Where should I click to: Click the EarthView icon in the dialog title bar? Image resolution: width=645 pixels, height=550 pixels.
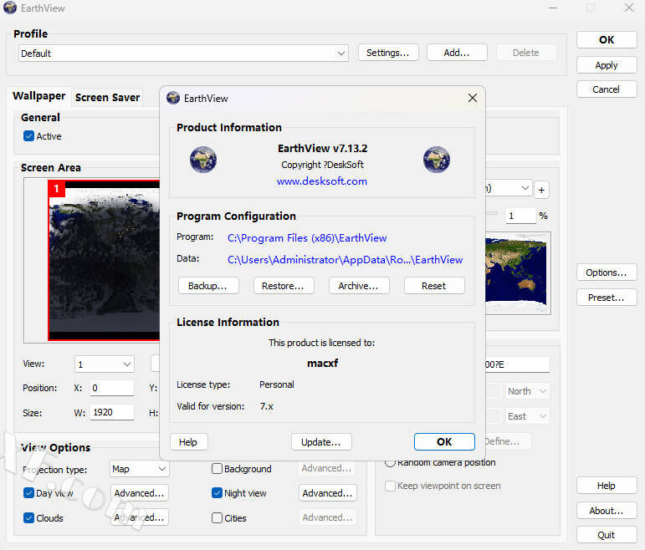click(x=173, y=98)
